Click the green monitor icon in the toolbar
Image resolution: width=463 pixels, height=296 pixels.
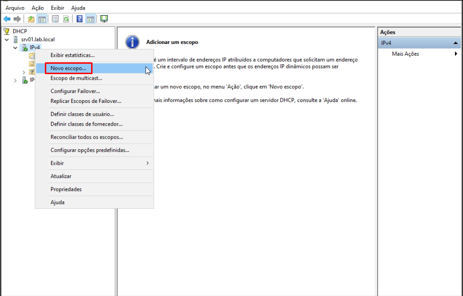[x=104, y=19]
